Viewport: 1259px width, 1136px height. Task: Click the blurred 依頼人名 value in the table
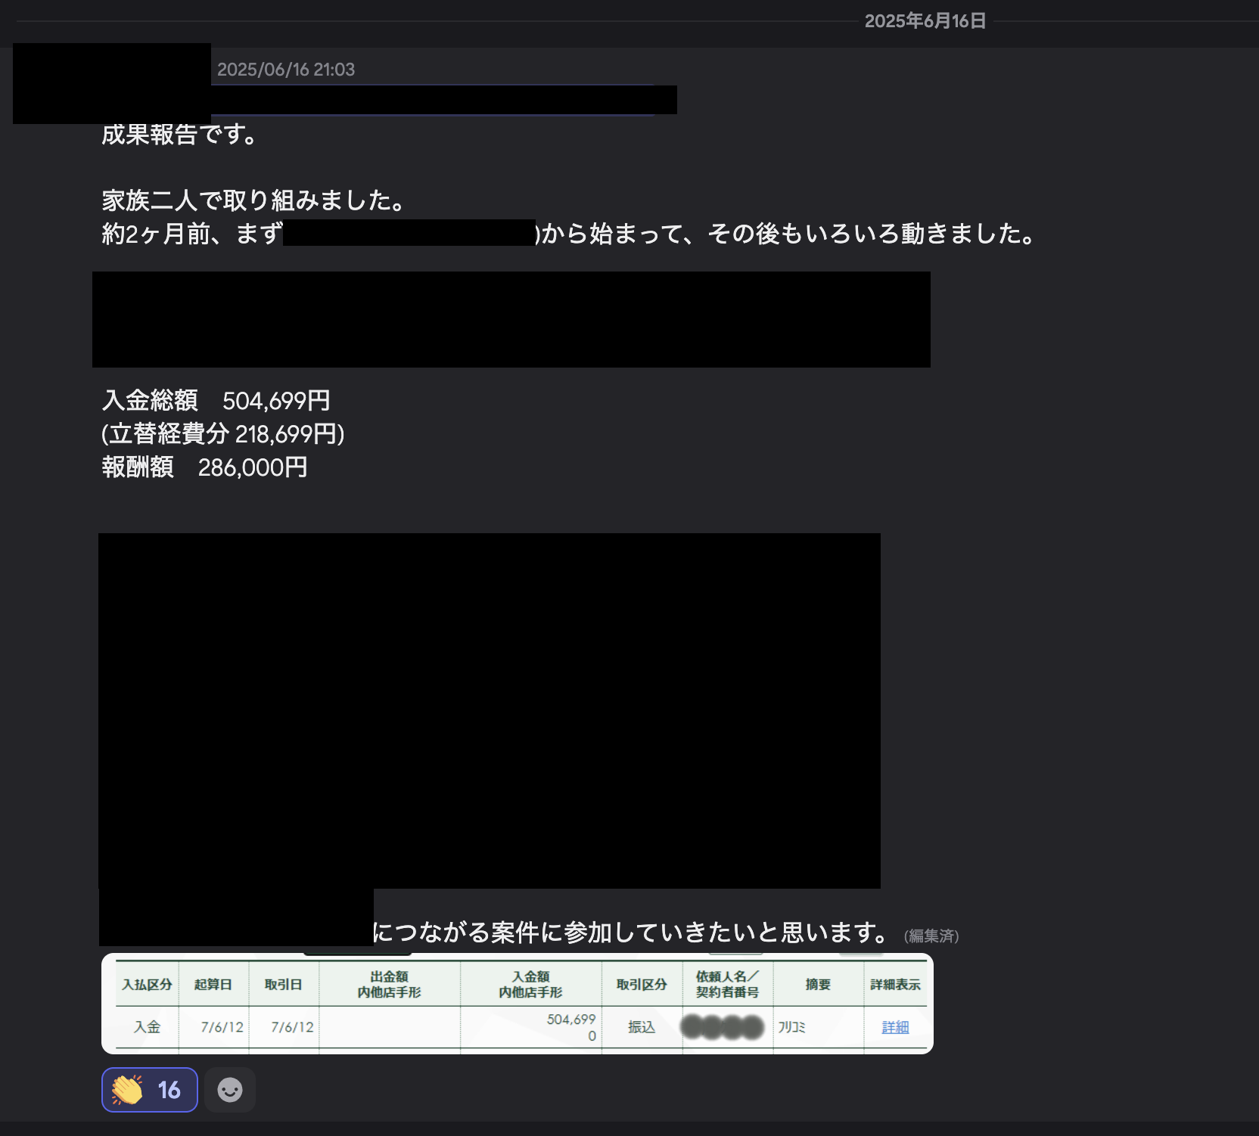tap(723, 1027)
